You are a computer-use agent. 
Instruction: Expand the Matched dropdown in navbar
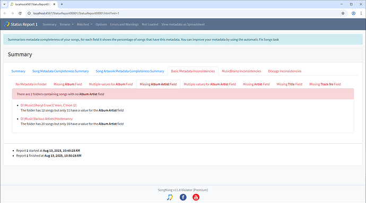tap(84, 24)
